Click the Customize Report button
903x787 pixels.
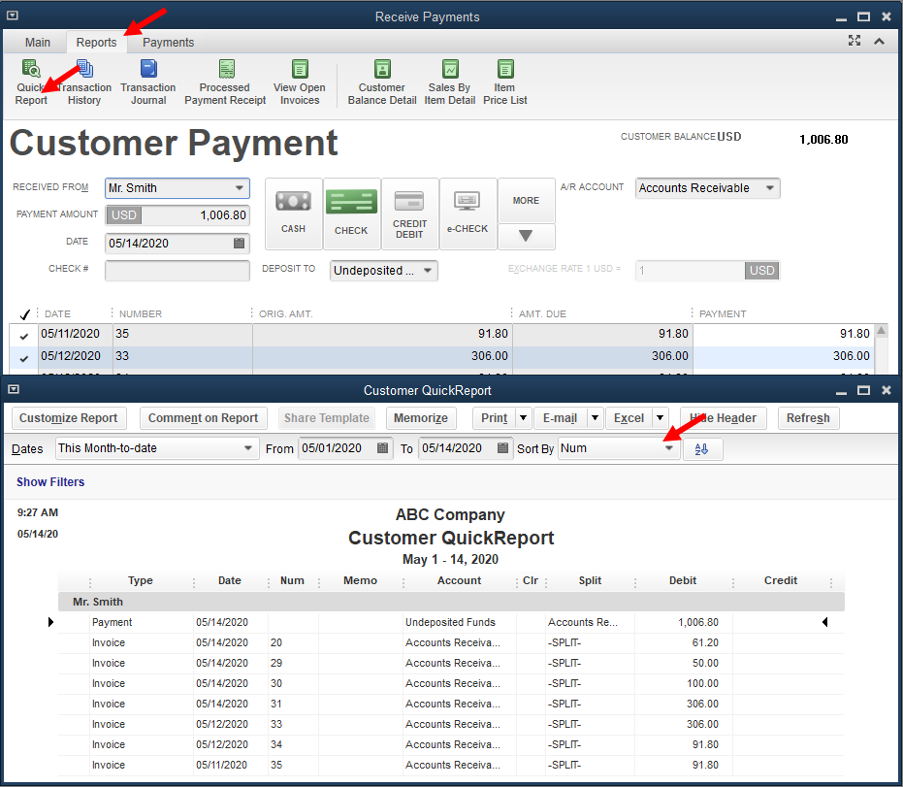point(69,418)
